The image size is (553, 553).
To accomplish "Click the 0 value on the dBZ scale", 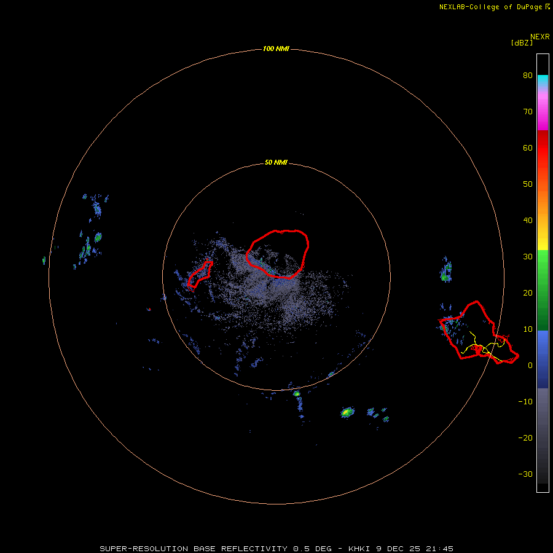I will (x=530, y=366).
